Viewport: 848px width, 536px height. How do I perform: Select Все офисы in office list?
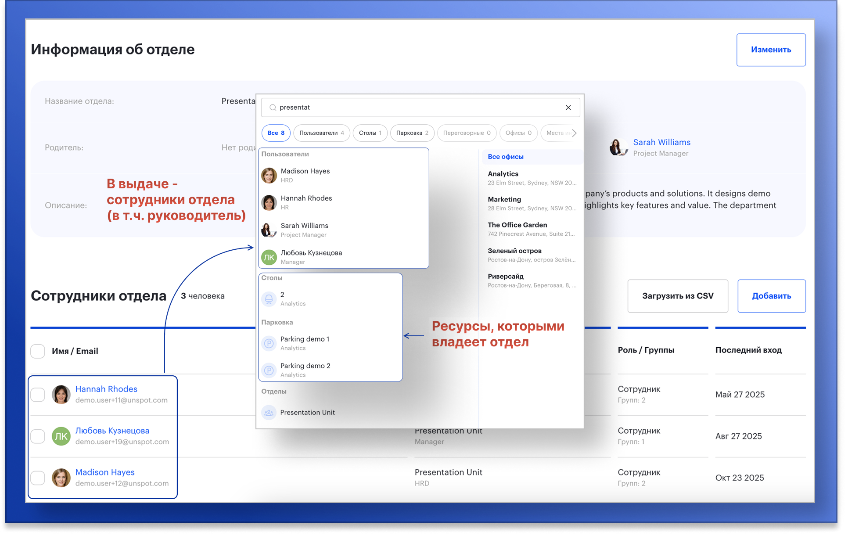[506, 157]
